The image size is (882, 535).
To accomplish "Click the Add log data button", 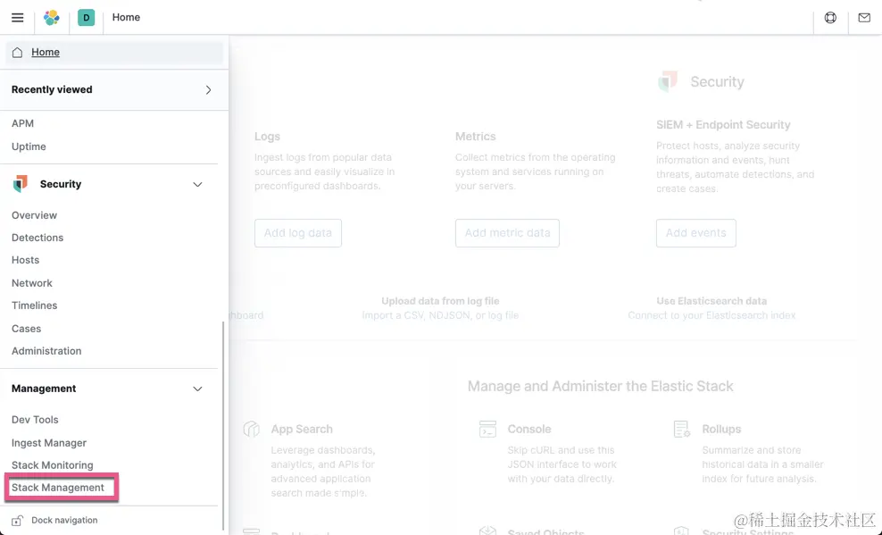I will (x=298, y=233).
